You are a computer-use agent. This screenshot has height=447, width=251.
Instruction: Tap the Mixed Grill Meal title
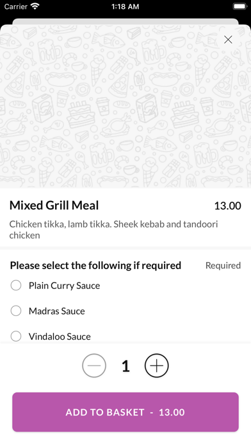pyautogui.click(x=54, y=206)
